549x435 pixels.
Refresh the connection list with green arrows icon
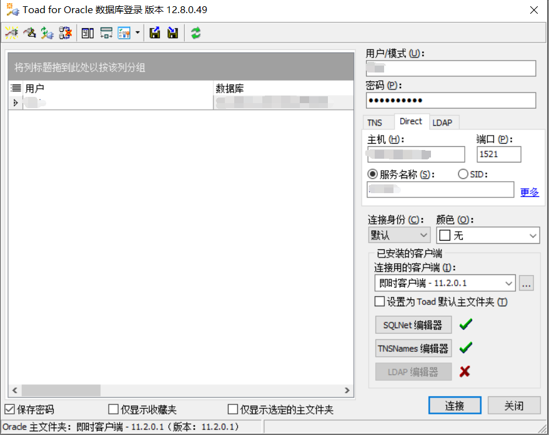(x=195, y=32)
